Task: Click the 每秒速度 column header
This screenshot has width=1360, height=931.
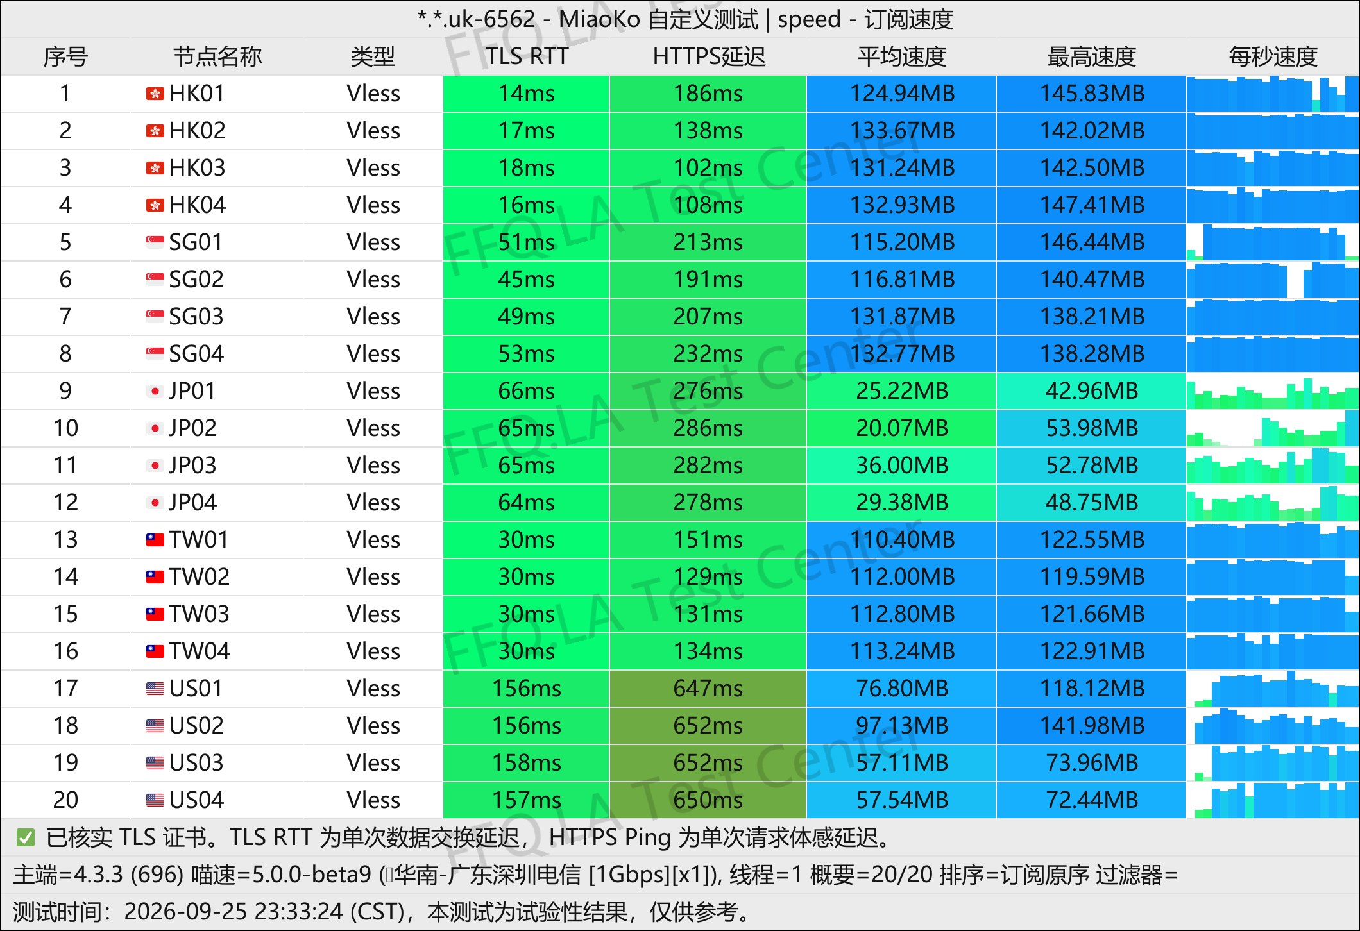Action: tap(1273, 56)
